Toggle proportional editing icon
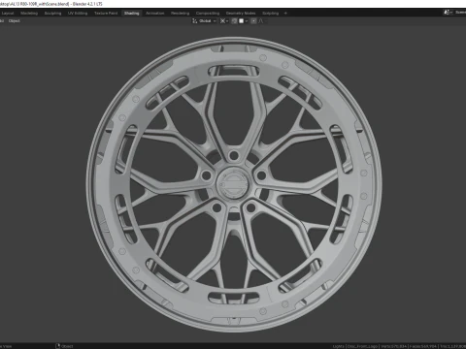 tap(253, 21)
